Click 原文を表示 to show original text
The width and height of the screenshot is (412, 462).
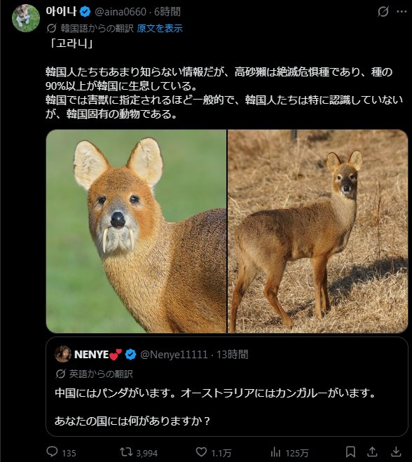tap(160, 28)
